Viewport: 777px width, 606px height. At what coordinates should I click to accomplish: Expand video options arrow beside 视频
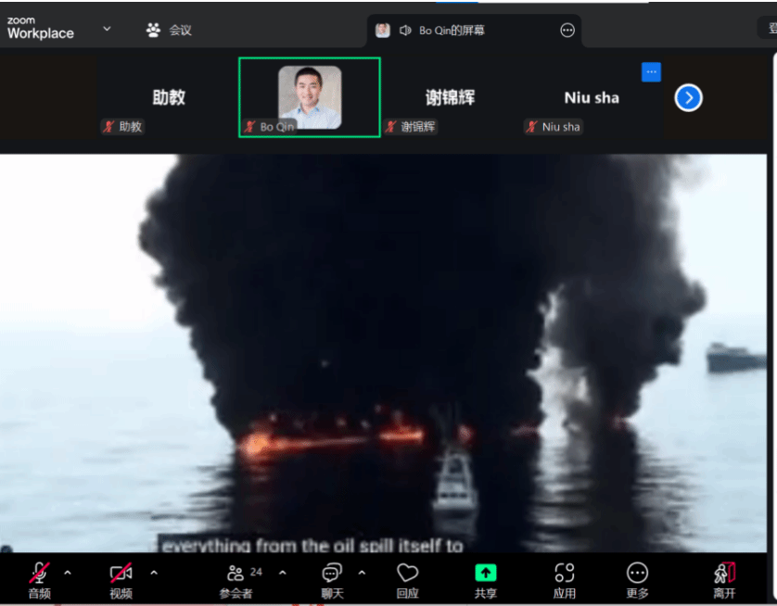tap(154, 573)
